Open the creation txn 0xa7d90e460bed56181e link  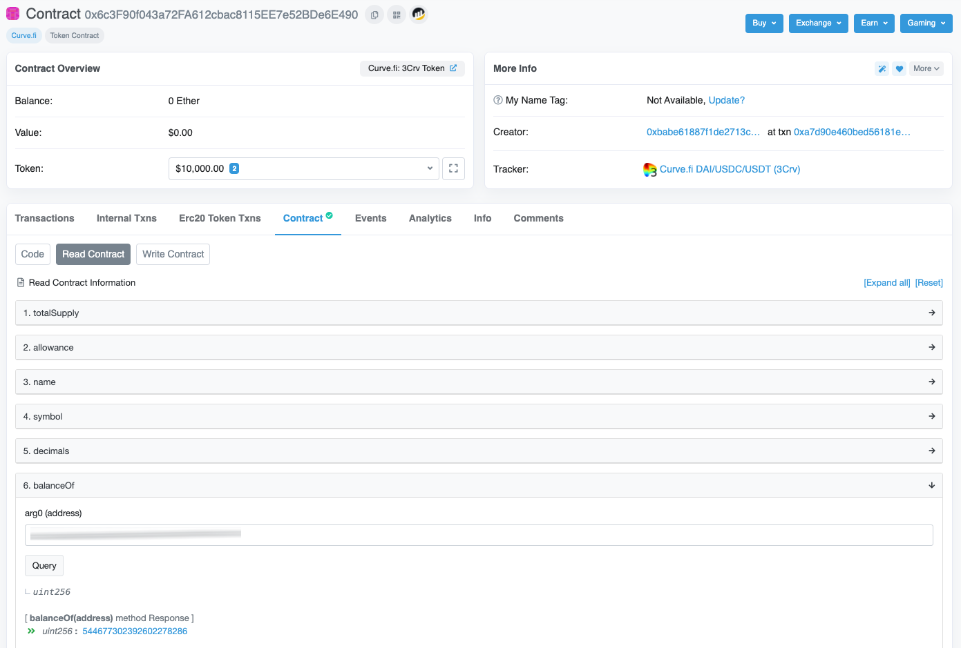853,132
